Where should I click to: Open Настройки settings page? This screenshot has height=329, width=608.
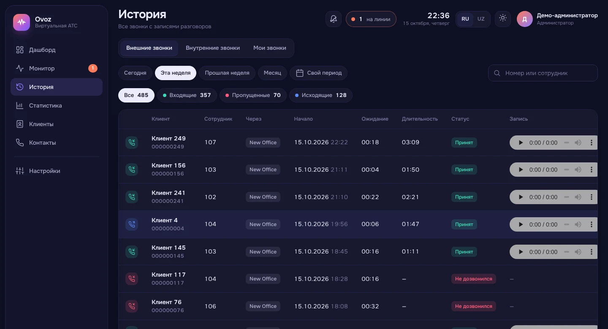[57, 171]
